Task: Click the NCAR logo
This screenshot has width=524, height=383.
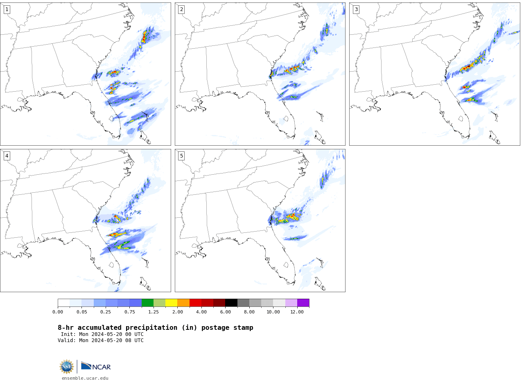Action: coord(96,366)
